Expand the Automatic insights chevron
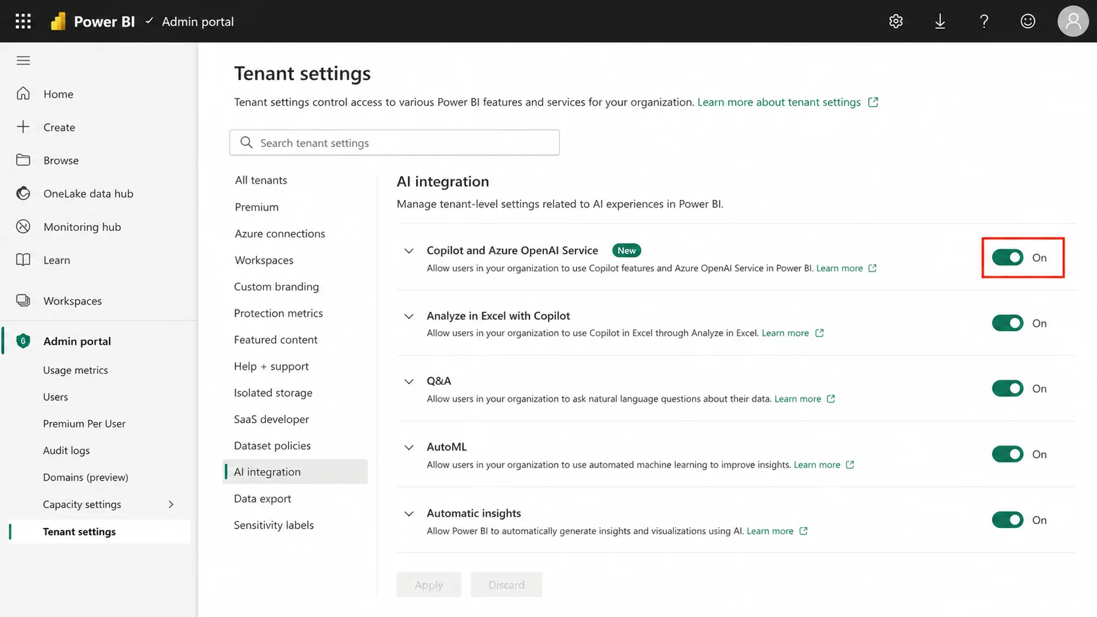 [x=409, y=513]
